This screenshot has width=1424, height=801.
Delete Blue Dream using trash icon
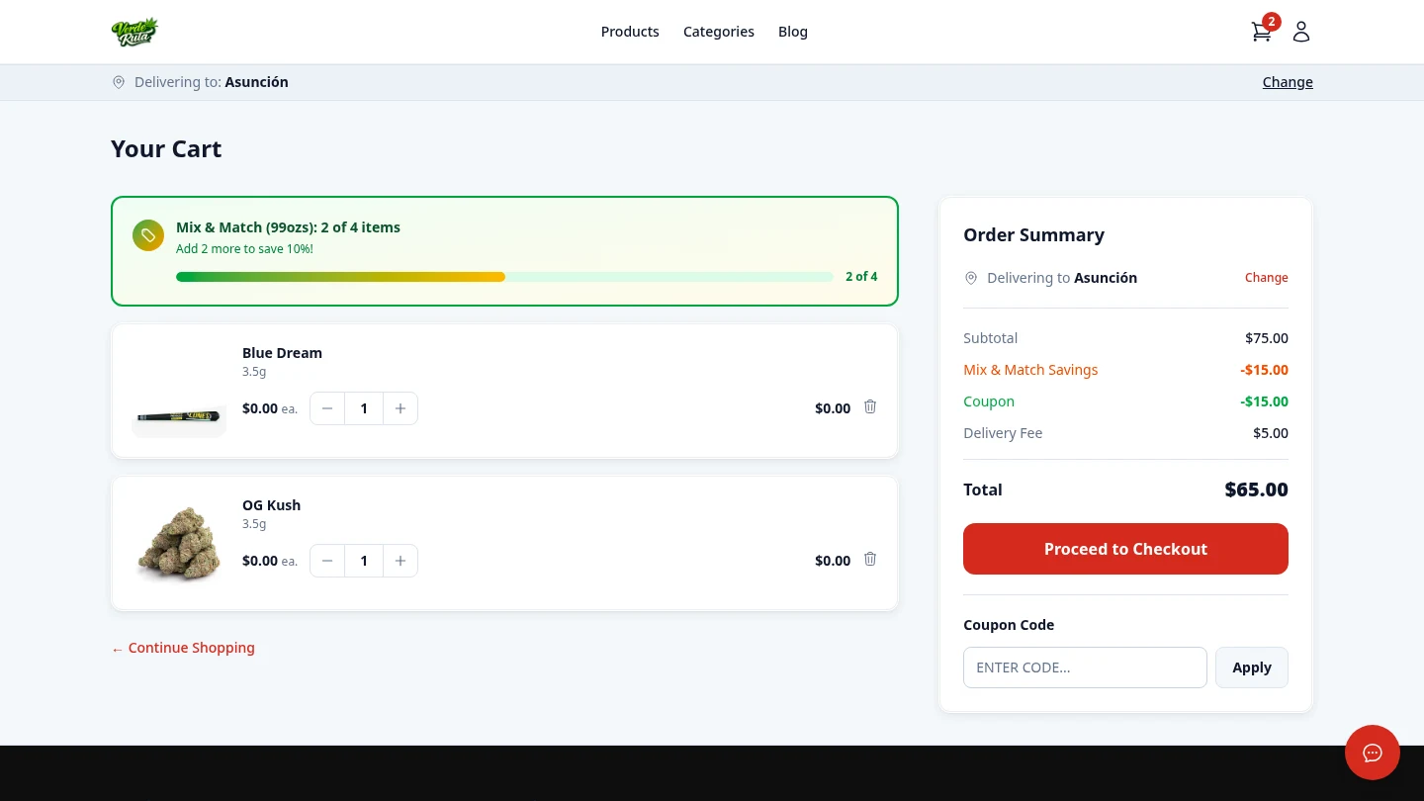point(870,407)
